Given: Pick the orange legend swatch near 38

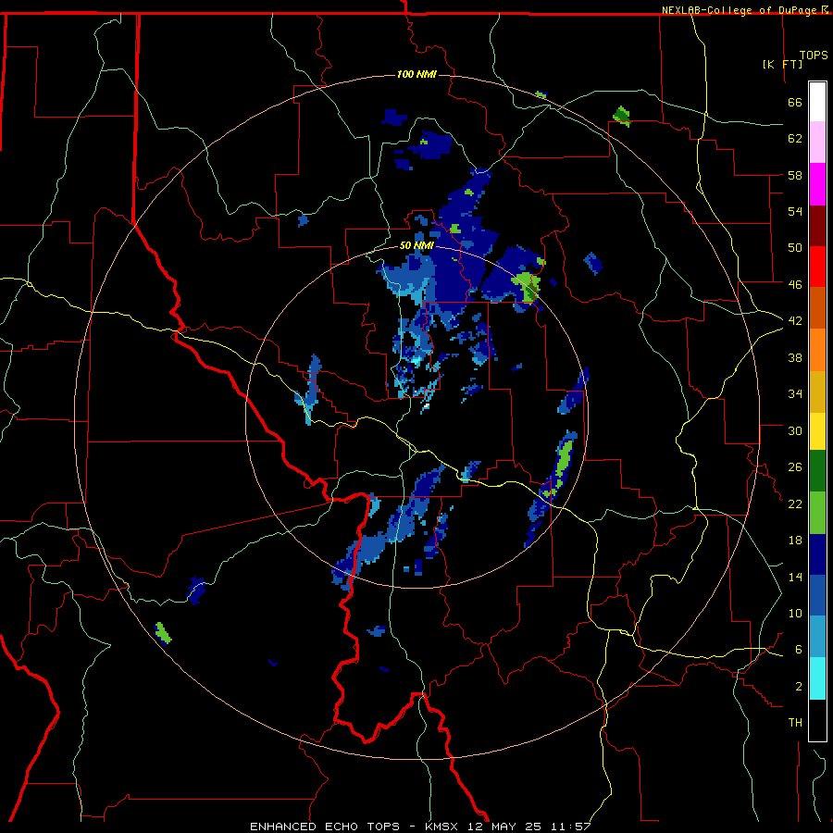Looking at the screenshot, I should click(817, 350).
